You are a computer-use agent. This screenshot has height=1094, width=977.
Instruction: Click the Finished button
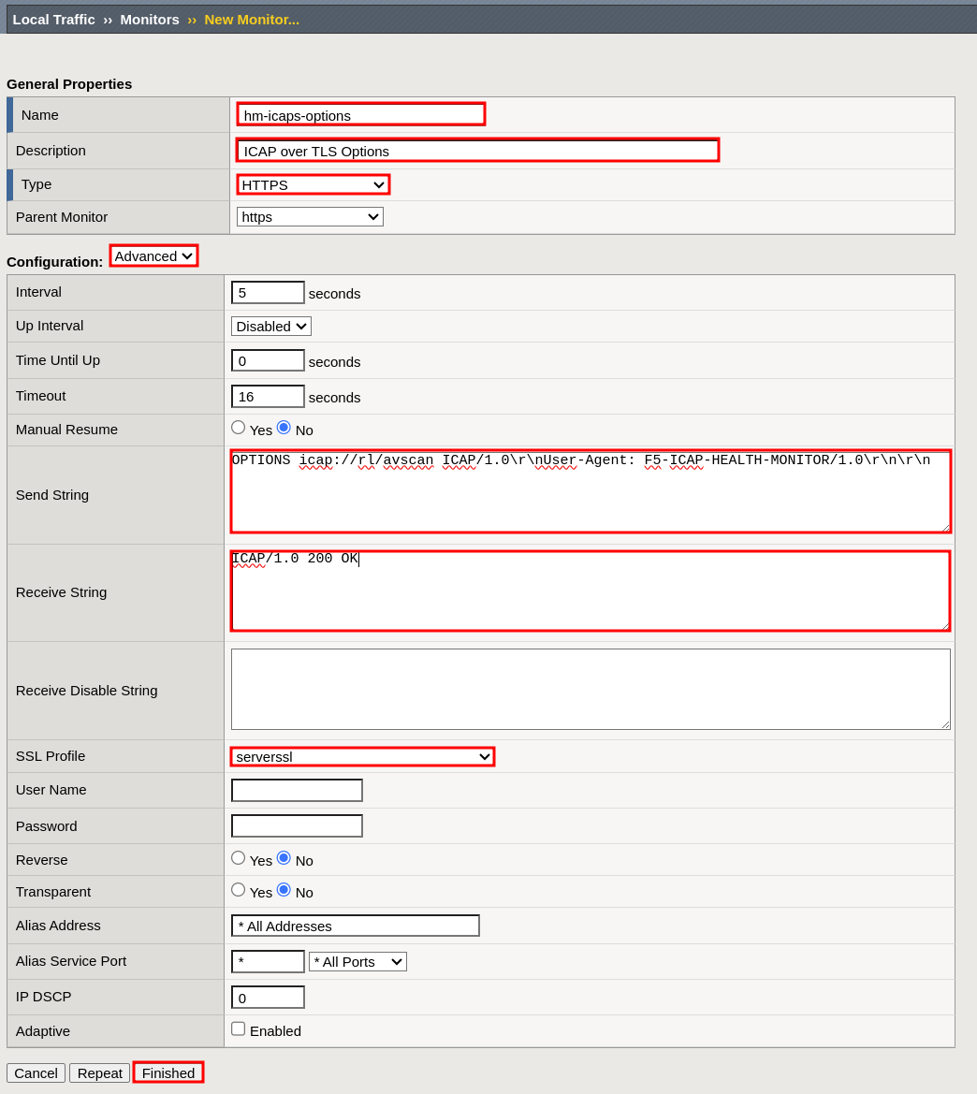(x=168, y=1072)
